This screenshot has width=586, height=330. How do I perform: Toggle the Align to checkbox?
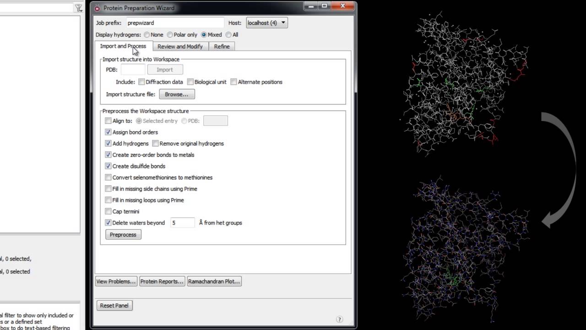pos(108,121)
